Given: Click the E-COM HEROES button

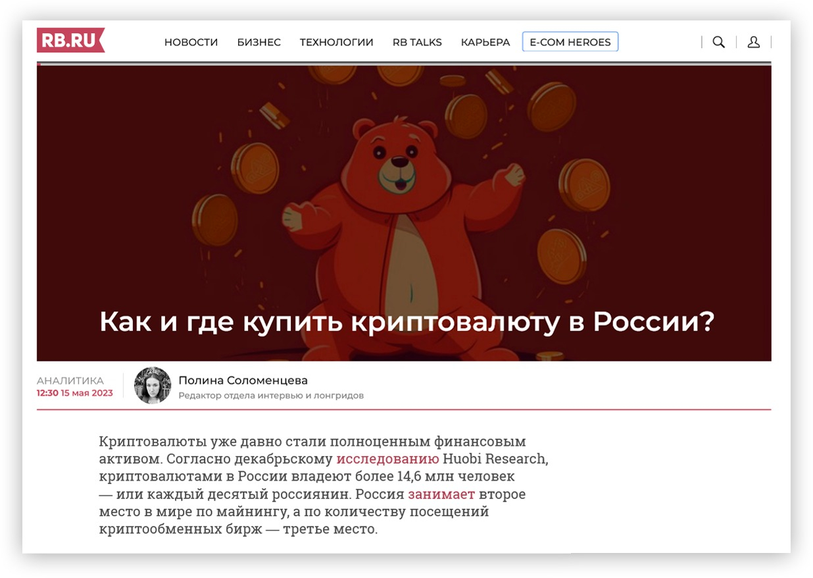Looking at the screenshot, I should [570, 42].
